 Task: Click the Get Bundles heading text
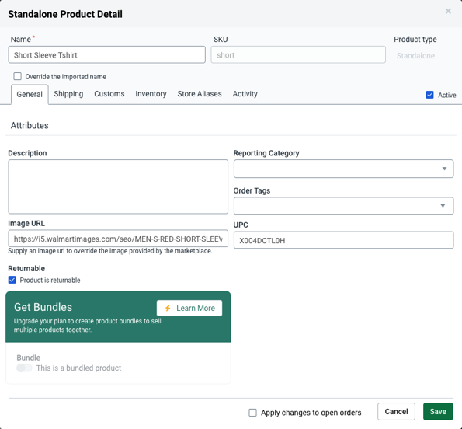[x=43, y=307]
